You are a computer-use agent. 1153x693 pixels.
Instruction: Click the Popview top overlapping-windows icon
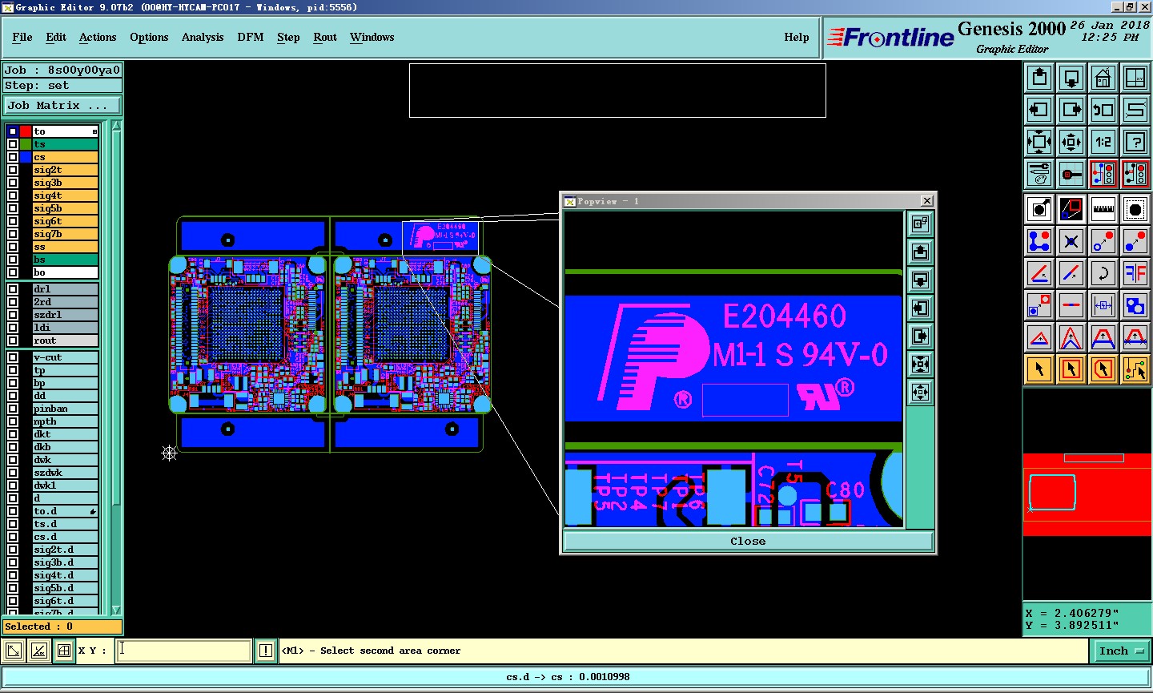pyautogui.click(x=920, y=224)
